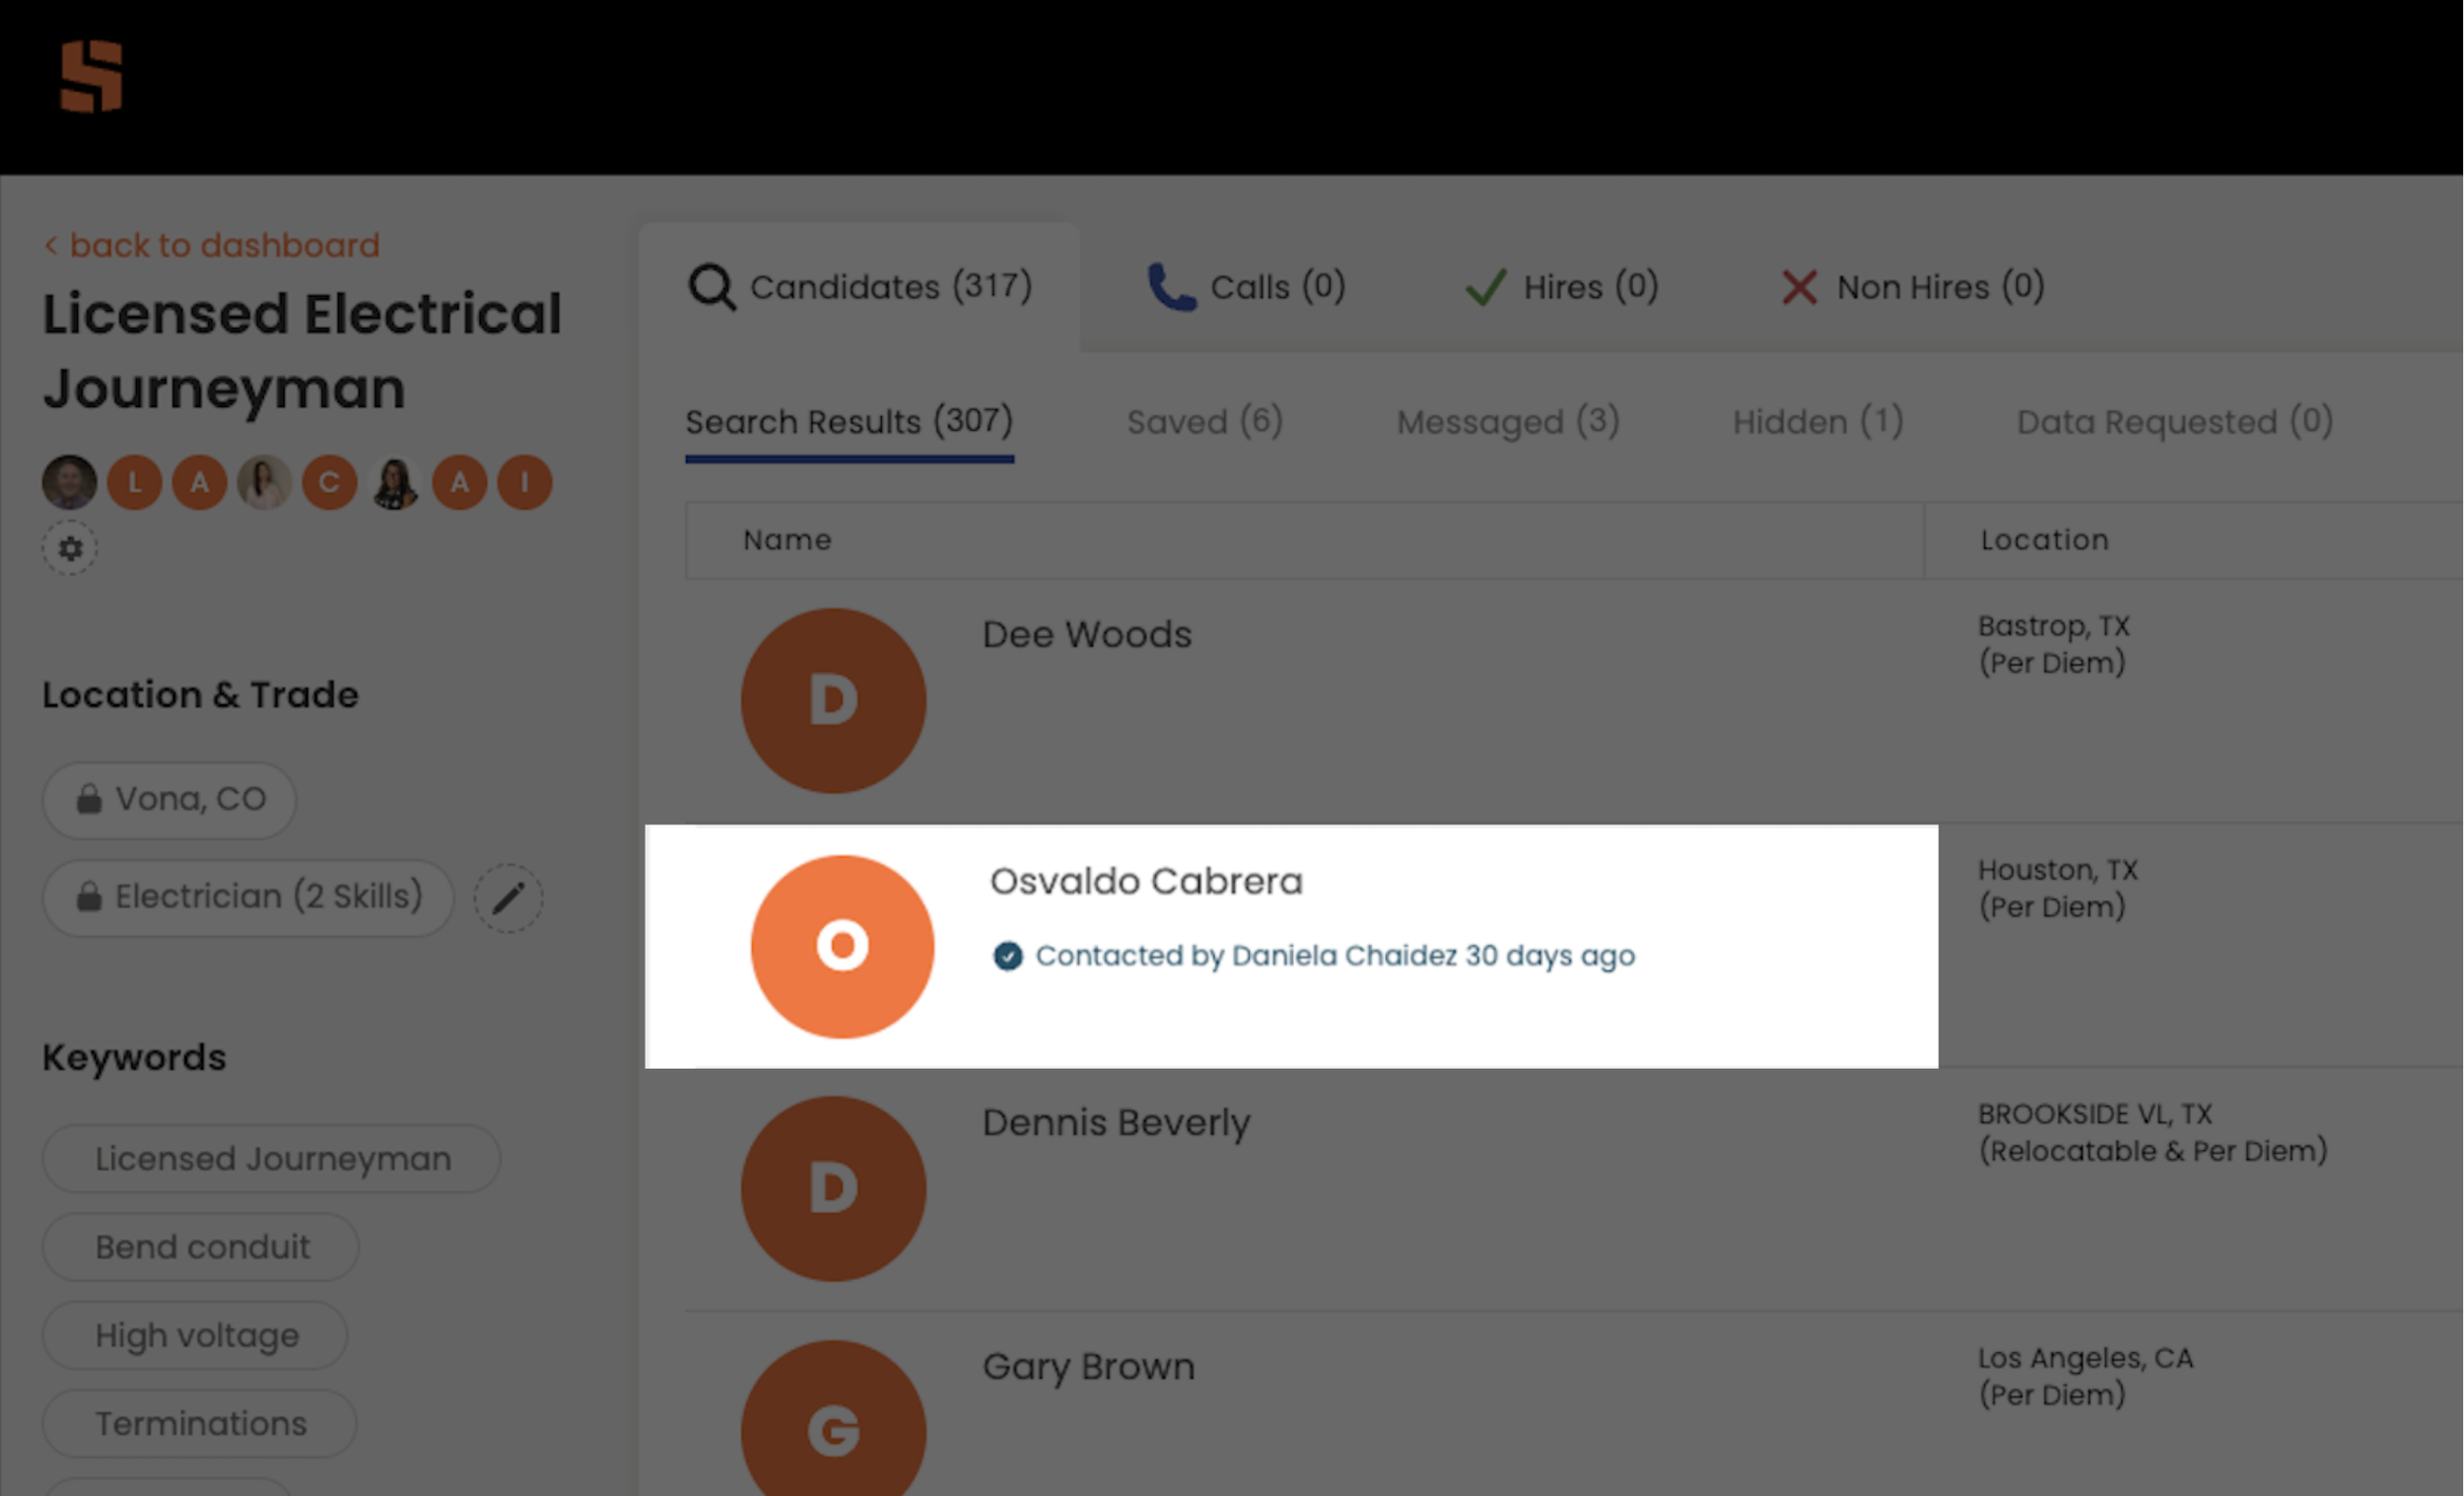Viewport: 2464px width, 1496px height.
Task: Click Dee Woods' D avatar circle
Action: click(x=833, y=700)
